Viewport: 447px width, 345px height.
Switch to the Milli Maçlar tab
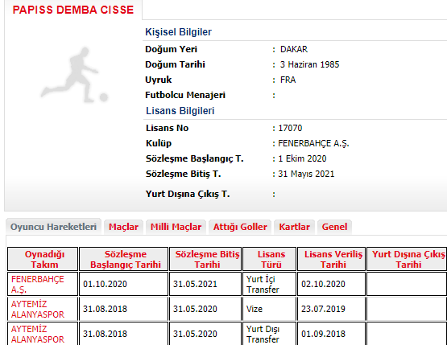(x=176, y=227)
